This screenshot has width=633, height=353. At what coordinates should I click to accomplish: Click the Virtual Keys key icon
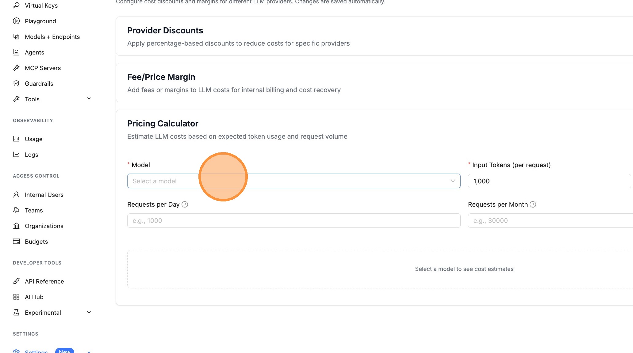[x=16, y=5]
